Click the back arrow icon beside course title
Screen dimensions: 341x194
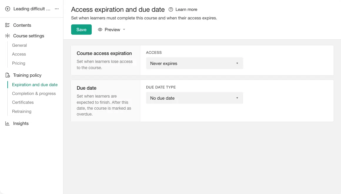click(x=8, y=9)
